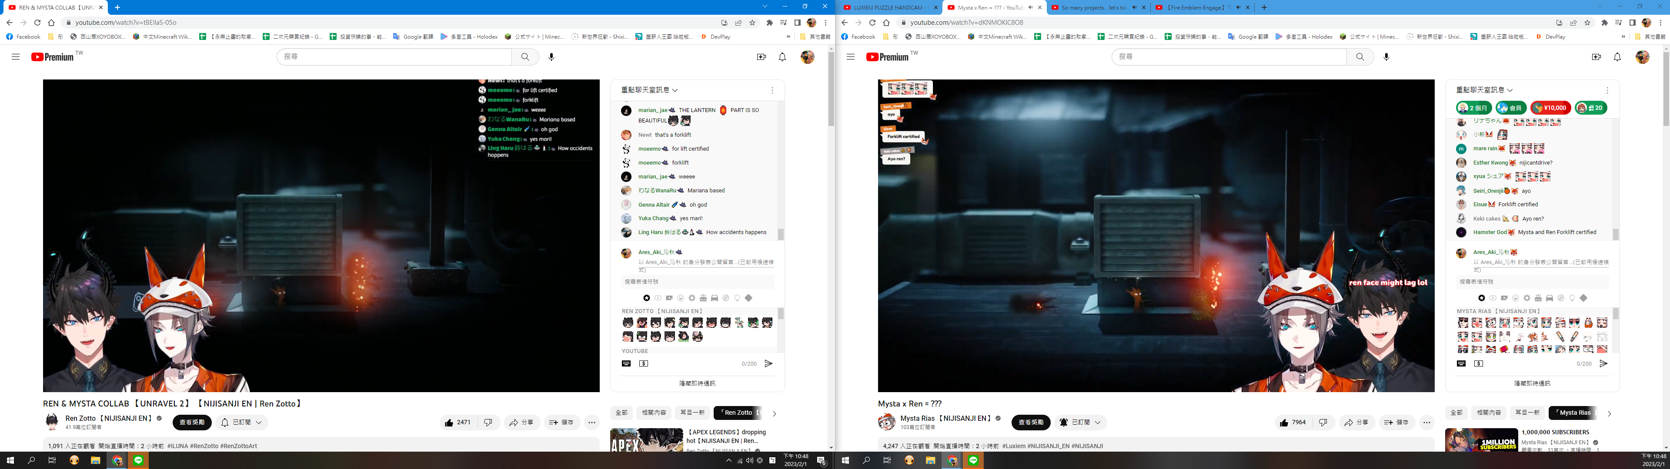Open Holodex bookmark in left browser
The width and height of the screenshot is (1670, 469).
tap(469, 37)
